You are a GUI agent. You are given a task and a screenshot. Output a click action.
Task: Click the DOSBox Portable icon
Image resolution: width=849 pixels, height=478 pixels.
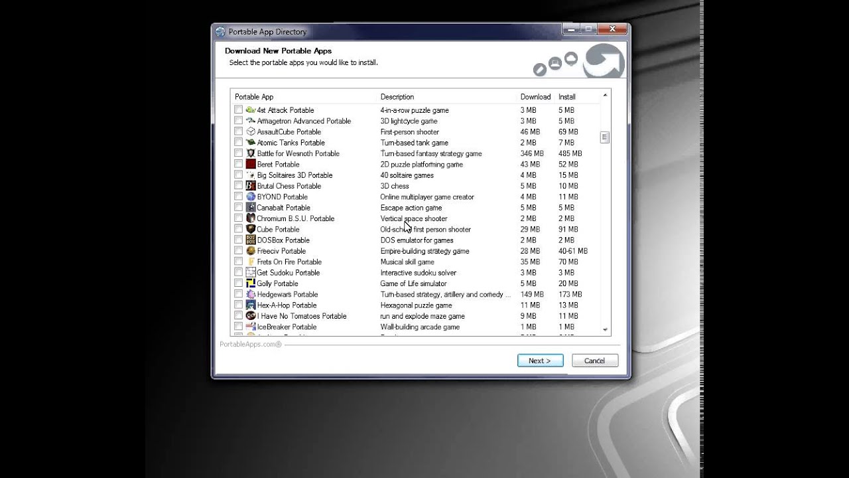(251, 240)
